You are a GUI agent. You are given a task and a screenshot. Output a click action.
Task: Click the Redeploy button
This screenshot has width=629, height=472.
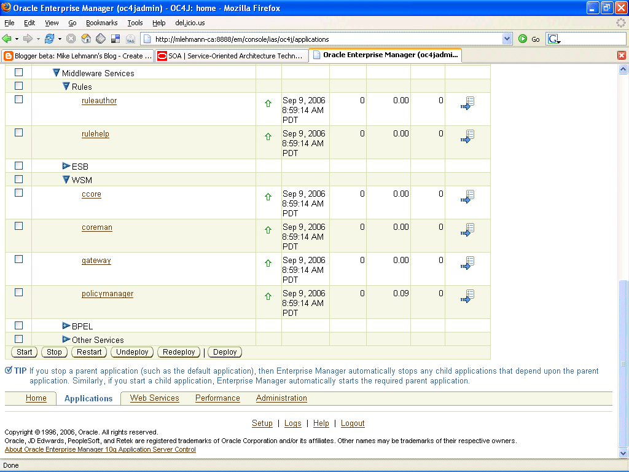coord(179,352)
